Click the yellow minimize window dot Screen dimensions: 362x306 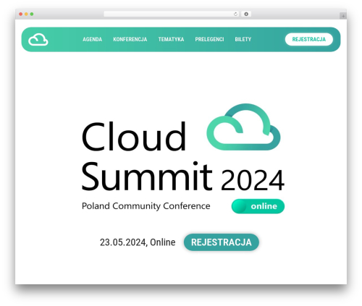26,14
